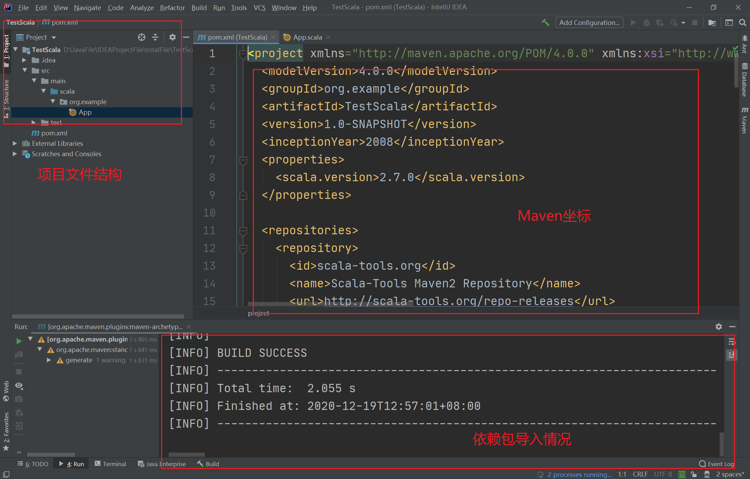
Task: Open Project panel settings gear
Action: [173, 37]
